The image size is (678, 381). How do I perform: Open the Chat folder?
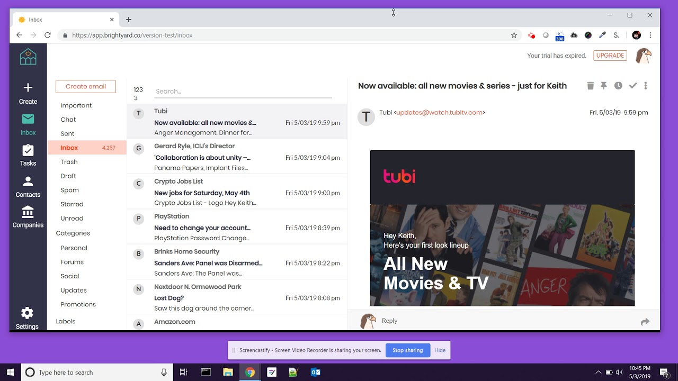[68, 120]
